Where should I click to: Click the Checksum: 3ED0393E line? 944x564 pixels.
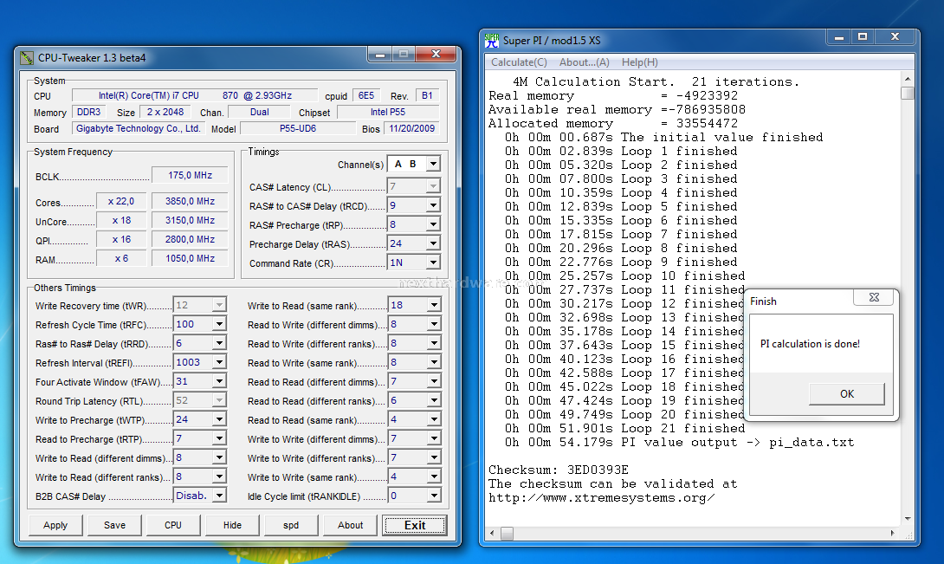[558, 470]
